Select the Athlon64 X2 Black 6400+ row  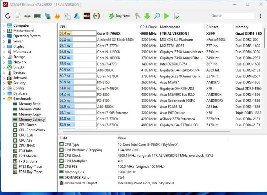(161, 40)
